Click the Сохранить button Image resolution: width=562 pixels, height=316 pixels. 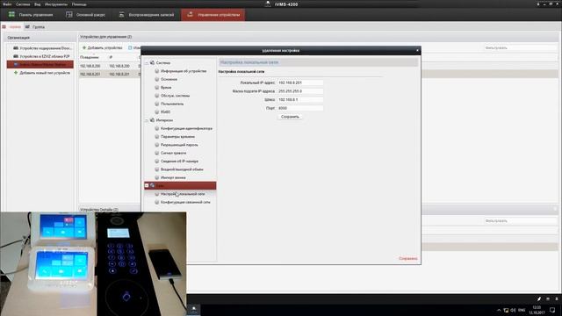290,117
